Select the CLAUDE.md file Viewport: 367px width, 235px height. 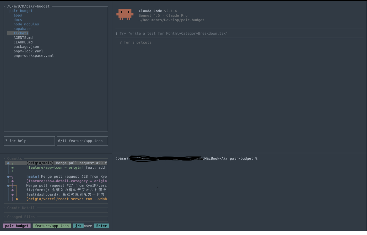click(x=23, y=42)
